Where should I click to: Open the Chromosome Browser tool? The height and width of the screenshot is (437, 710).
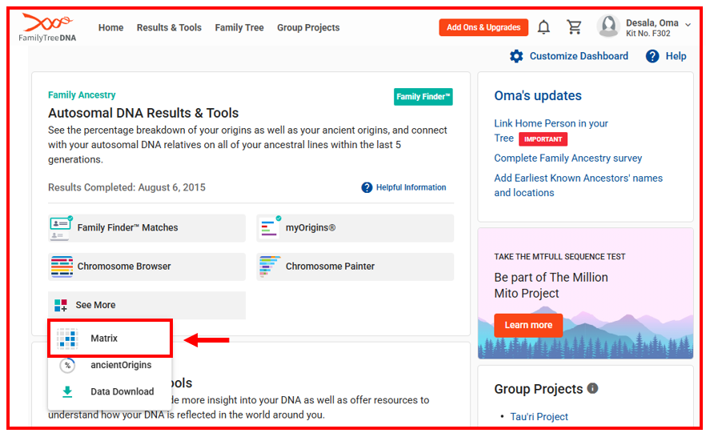(146, 267)
